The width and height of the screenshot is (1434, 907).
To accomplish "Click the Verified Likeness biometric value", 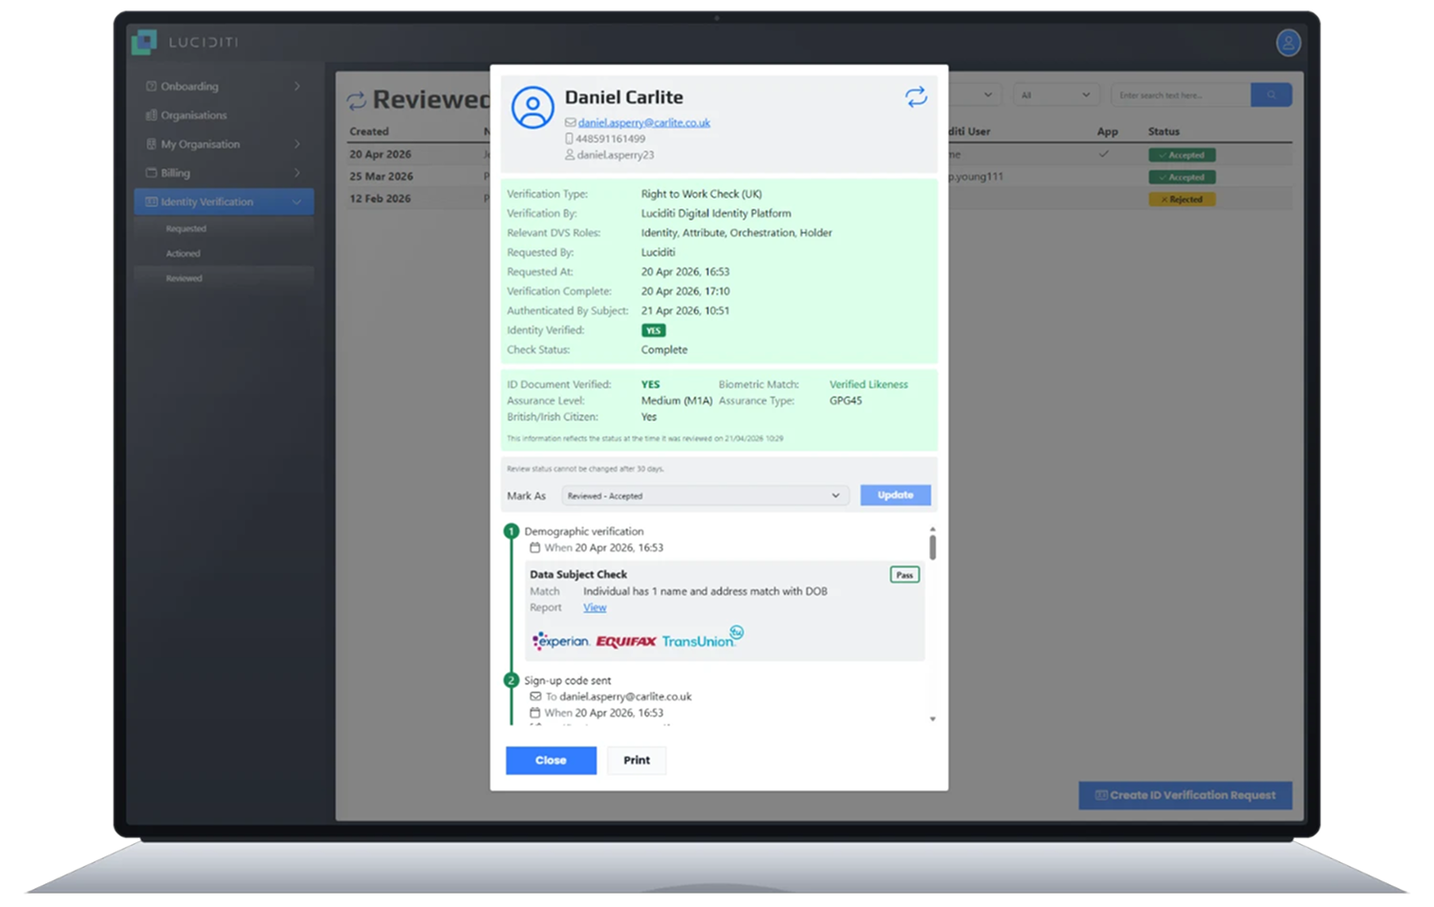I will 869,384.
